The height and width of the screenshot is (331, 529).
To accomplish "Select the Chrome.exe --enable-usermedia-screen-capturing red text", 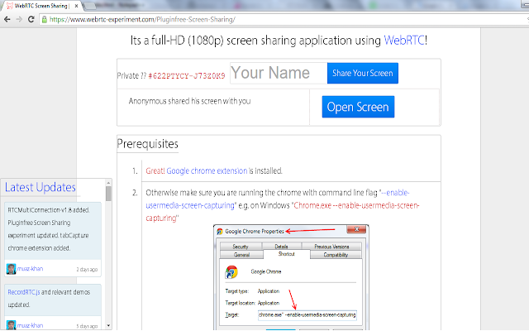I will point(283,212).
